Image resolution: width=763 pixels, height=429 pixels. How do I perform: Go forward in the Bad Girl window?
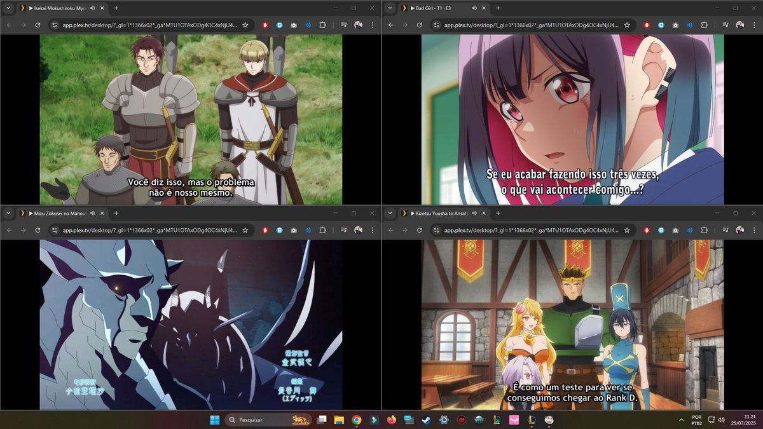[x=404, y=25]
